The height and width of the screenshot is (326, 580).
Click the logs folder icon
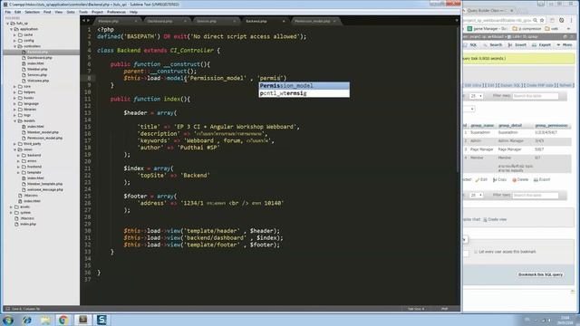20,115
